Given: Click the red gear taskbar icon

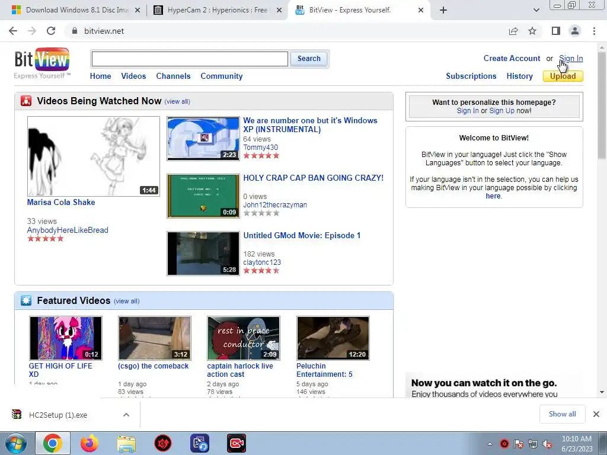Looking at the screenshot, I should click(x=163, y=443).
